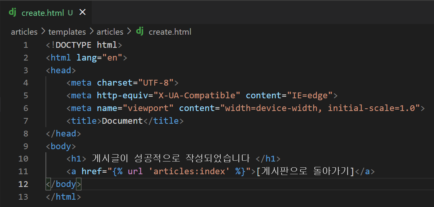This screenshot has width=434, height=207.
Task: Click the 'articles:index' url string
Action: (x=189, y=172)
